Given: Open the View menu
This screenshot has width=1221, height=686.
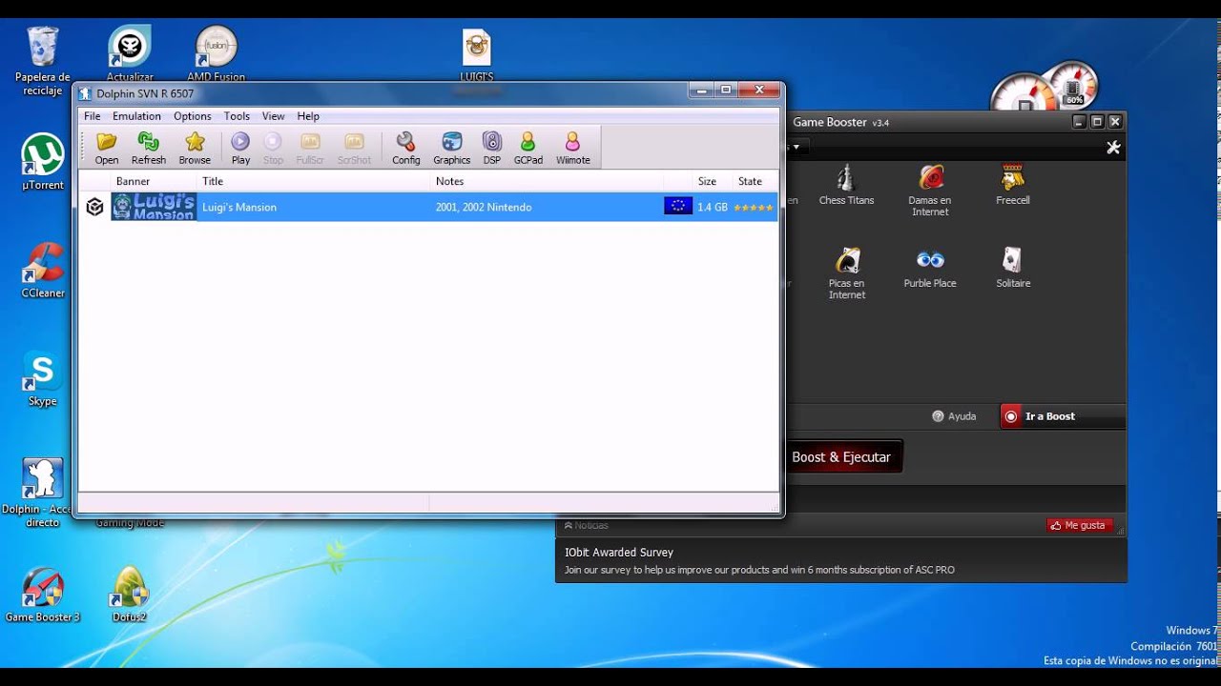Looking at the screenshot, I should pos(274,116).
